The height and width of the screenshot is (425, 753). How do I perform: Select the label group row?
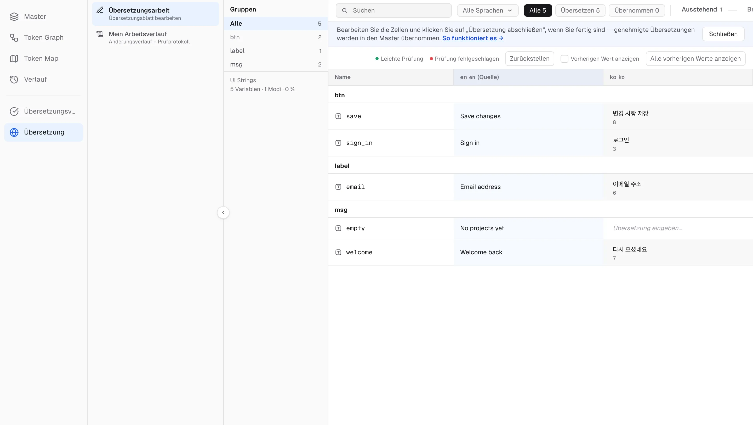click(276, 51)
